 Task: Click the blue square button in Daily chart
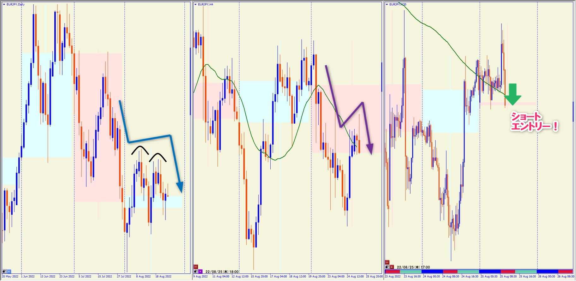point(9,271)
